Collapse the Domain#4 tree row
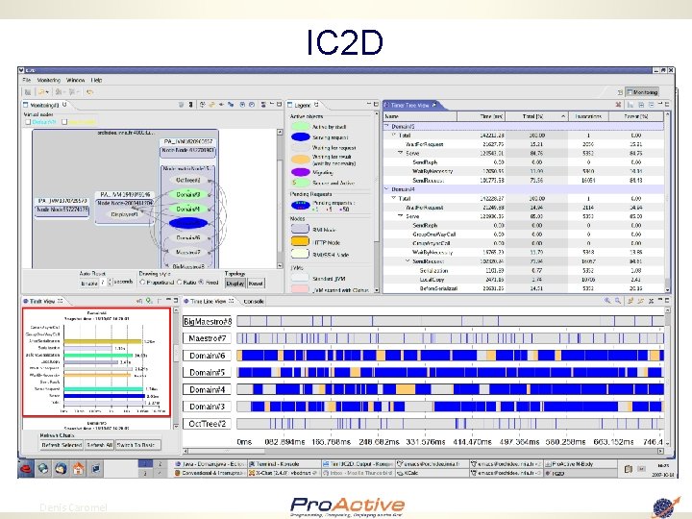692x519 pixels. tap(386, 189)
